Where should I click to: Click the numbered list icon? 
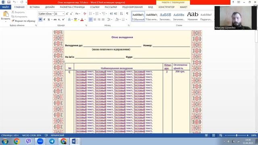point(97,14)
